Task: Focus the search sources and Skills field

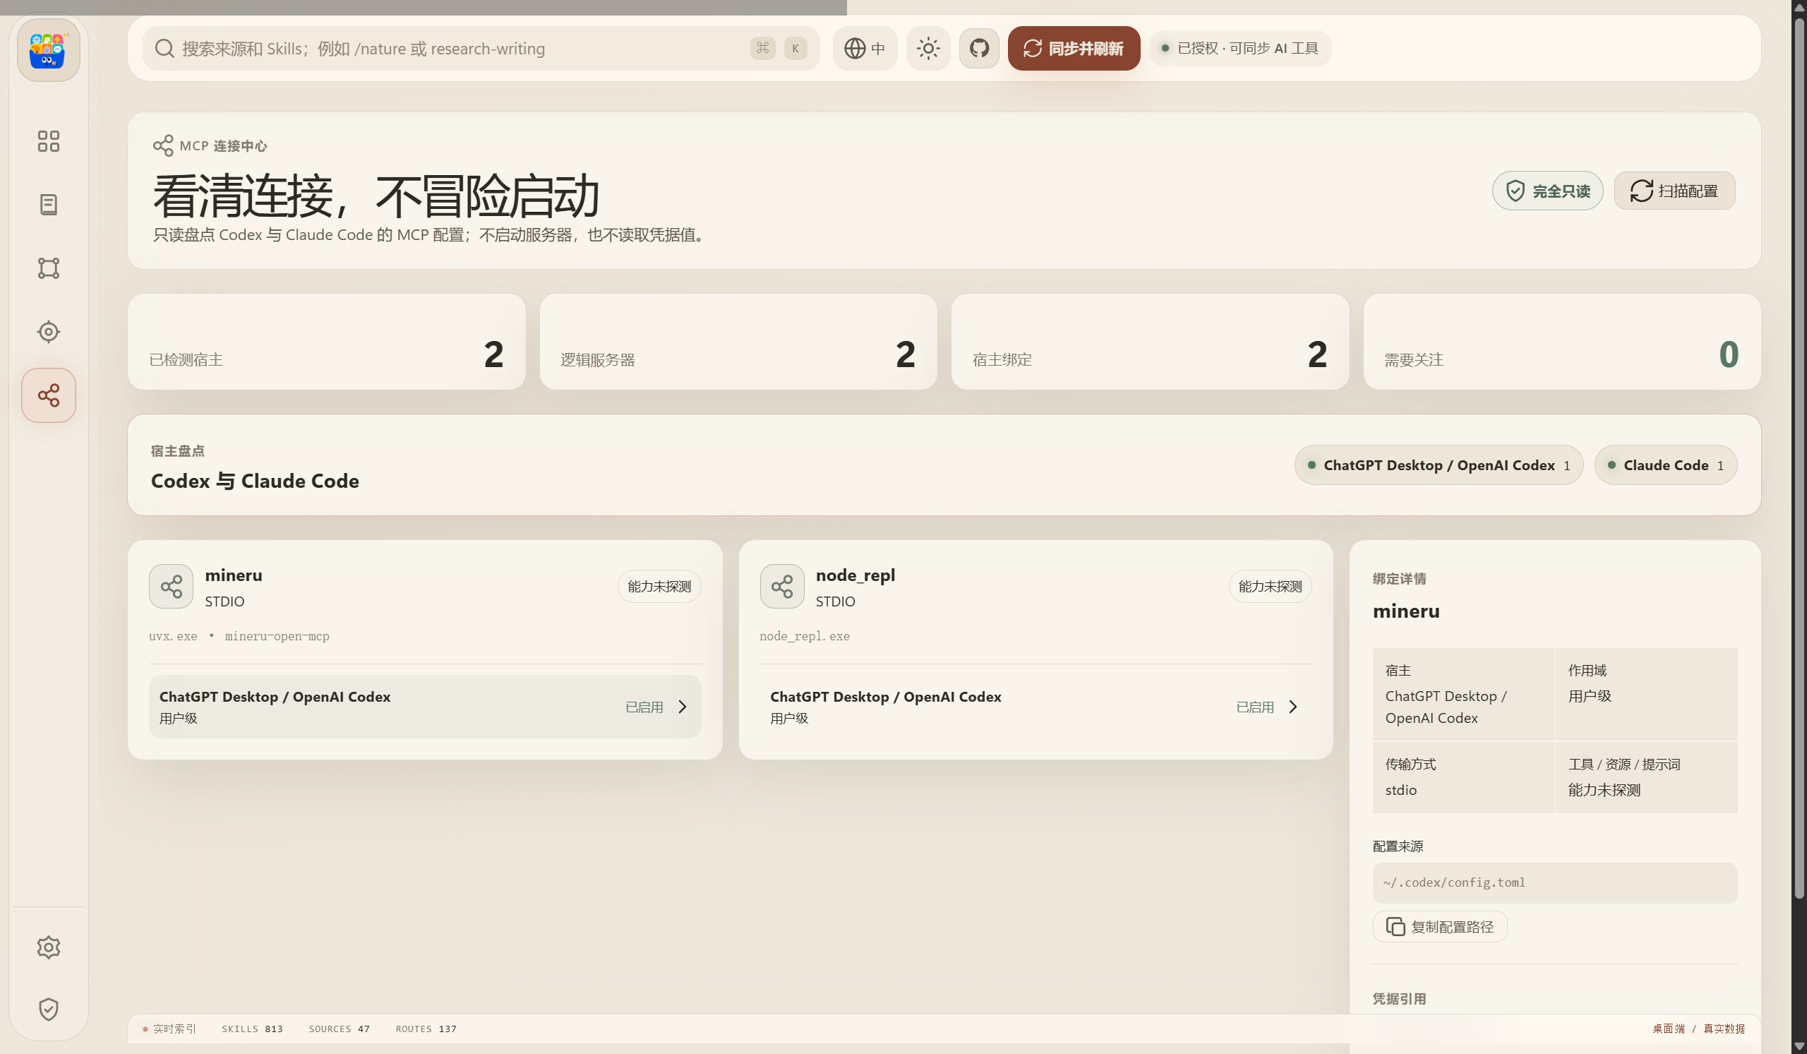Action: pyautogui.click(x=481, y=48)
